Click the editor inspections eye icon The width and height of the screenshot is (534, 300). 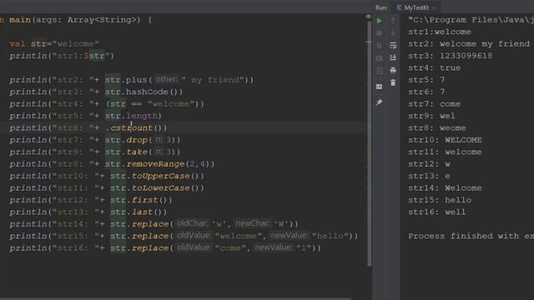[368, 17]
